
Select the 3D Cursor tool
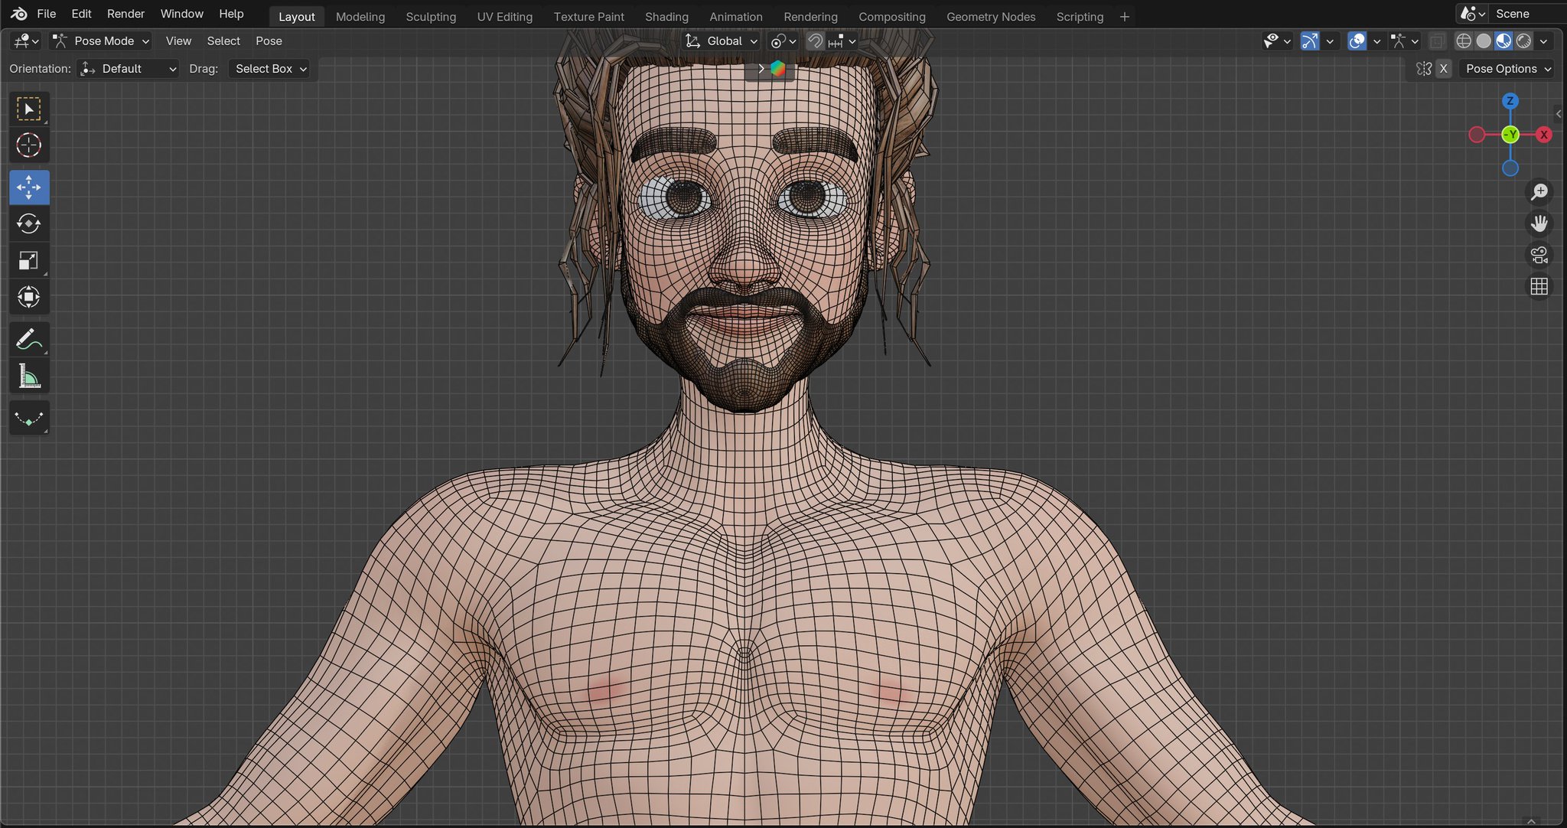29,145
